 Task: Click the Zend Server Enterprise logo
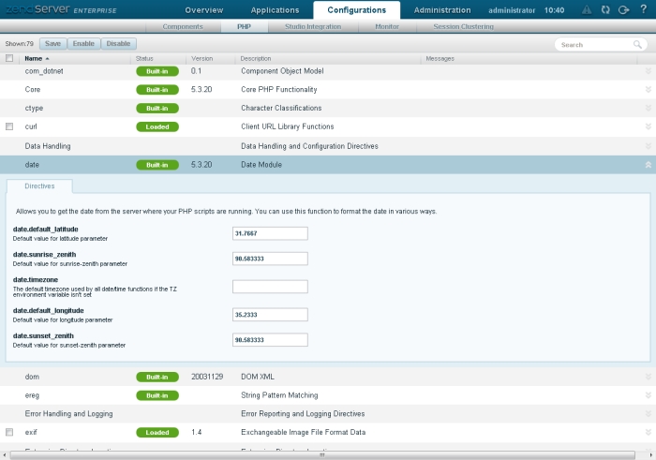point(61,9)
